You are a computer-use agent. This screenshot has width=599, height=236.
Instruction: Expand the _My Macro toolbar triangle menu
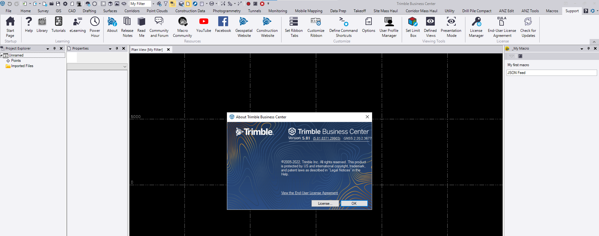tap(512, 56)
